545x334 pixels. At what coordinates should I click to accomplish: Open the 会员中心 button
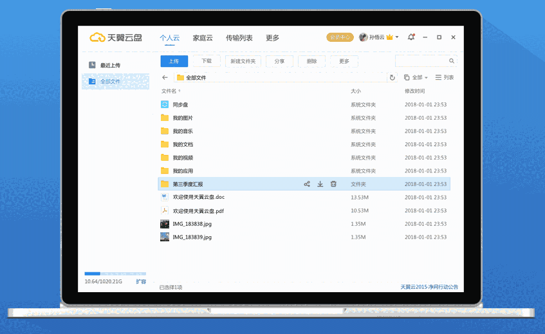tap(340, 37)
